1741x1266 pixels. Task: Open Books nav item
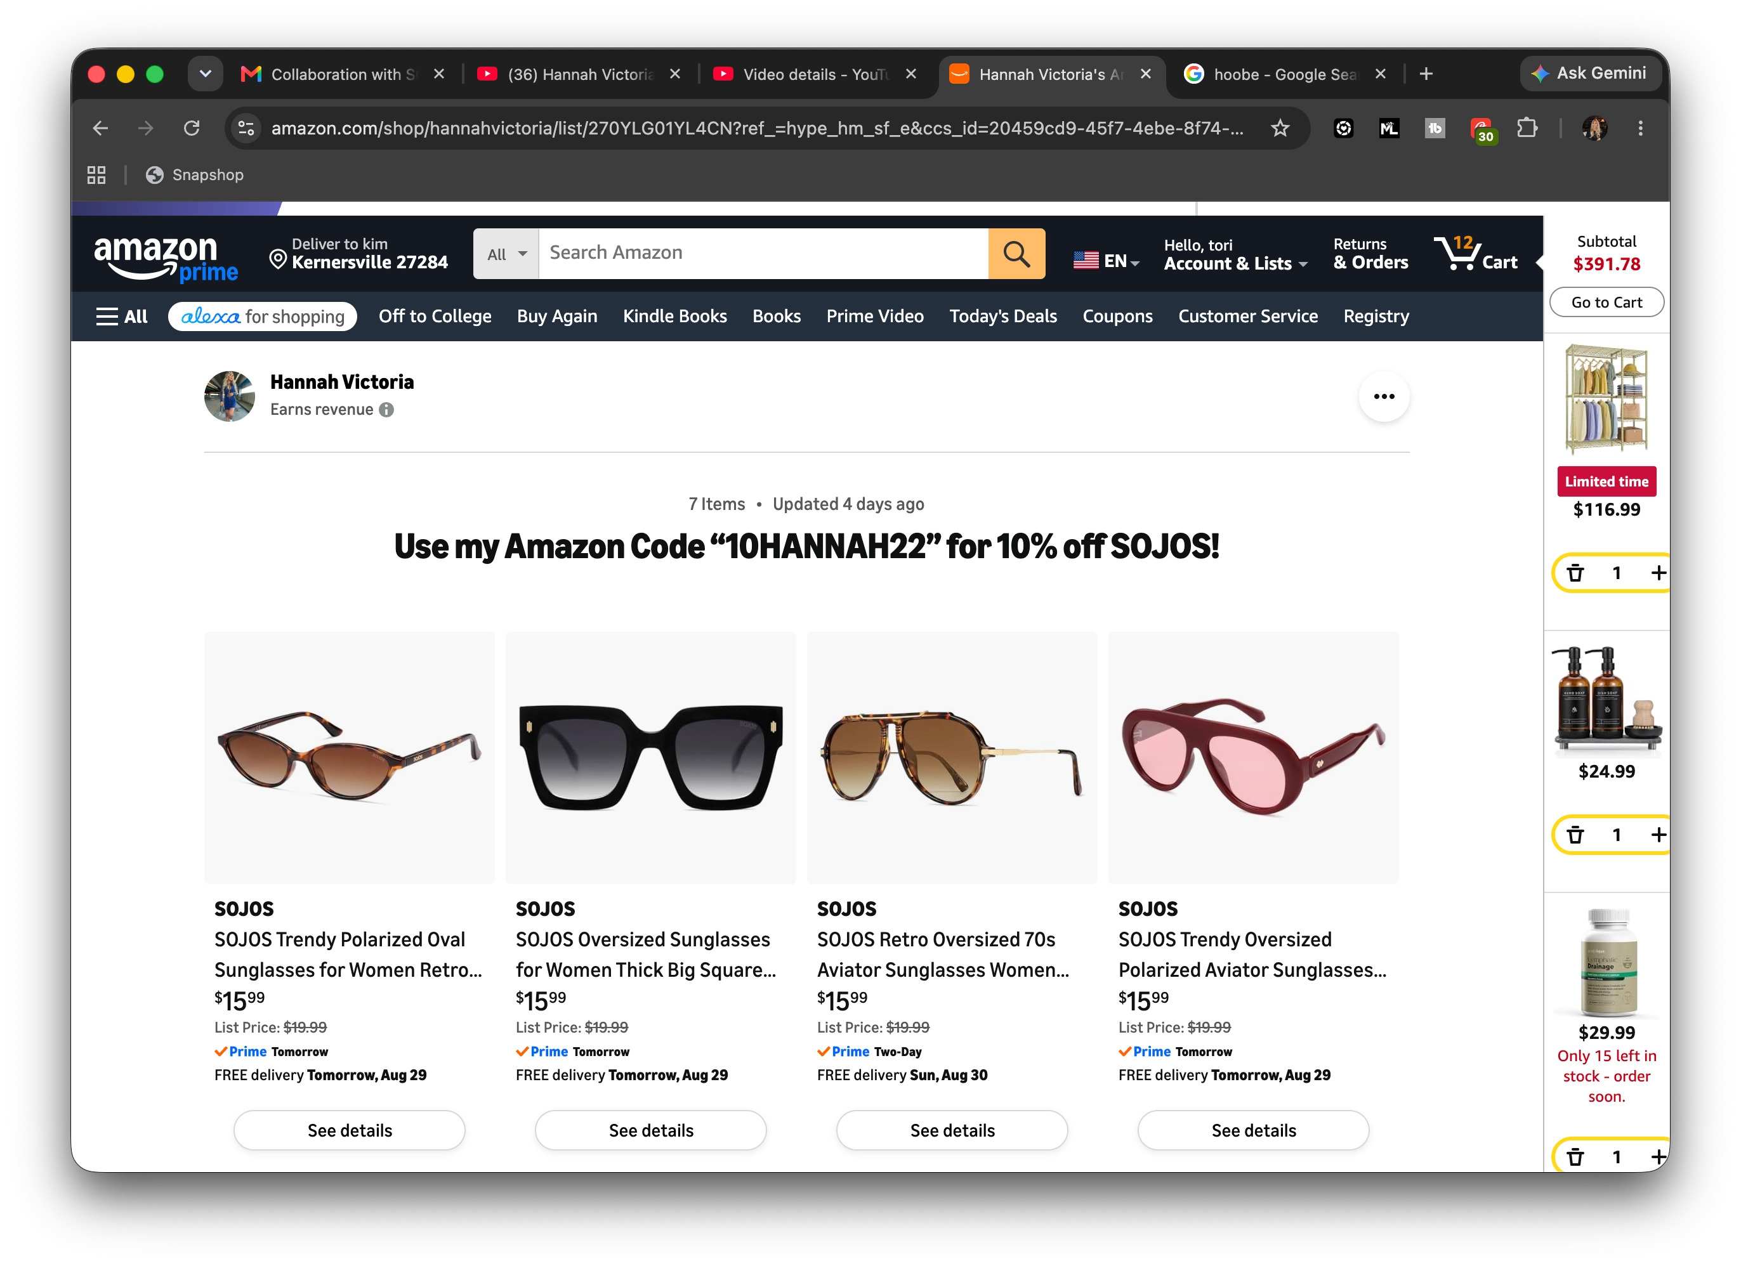pos(776,316)
